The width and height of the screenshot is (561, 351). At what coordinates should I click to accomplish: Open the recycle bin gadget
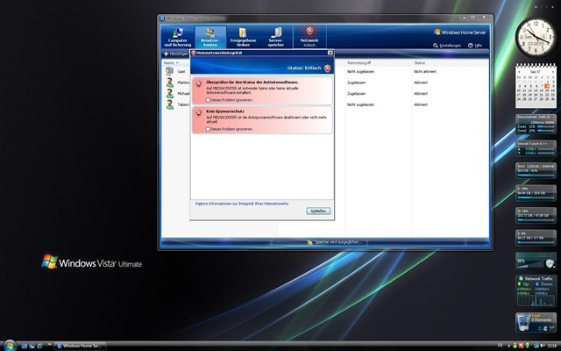tap(536, 322)
